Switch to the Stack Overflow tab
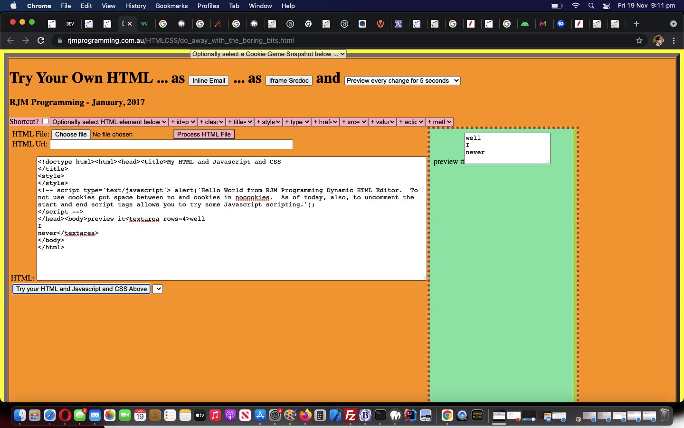The width and height of the screenshot is (684, 428). 218,24
